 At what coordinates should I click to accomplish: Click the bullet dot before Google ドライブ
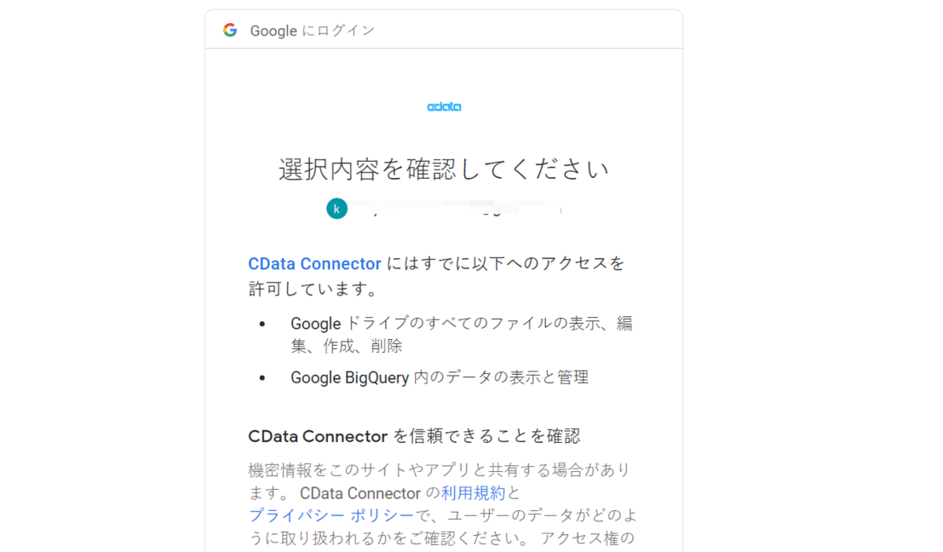tap(262, 324)
